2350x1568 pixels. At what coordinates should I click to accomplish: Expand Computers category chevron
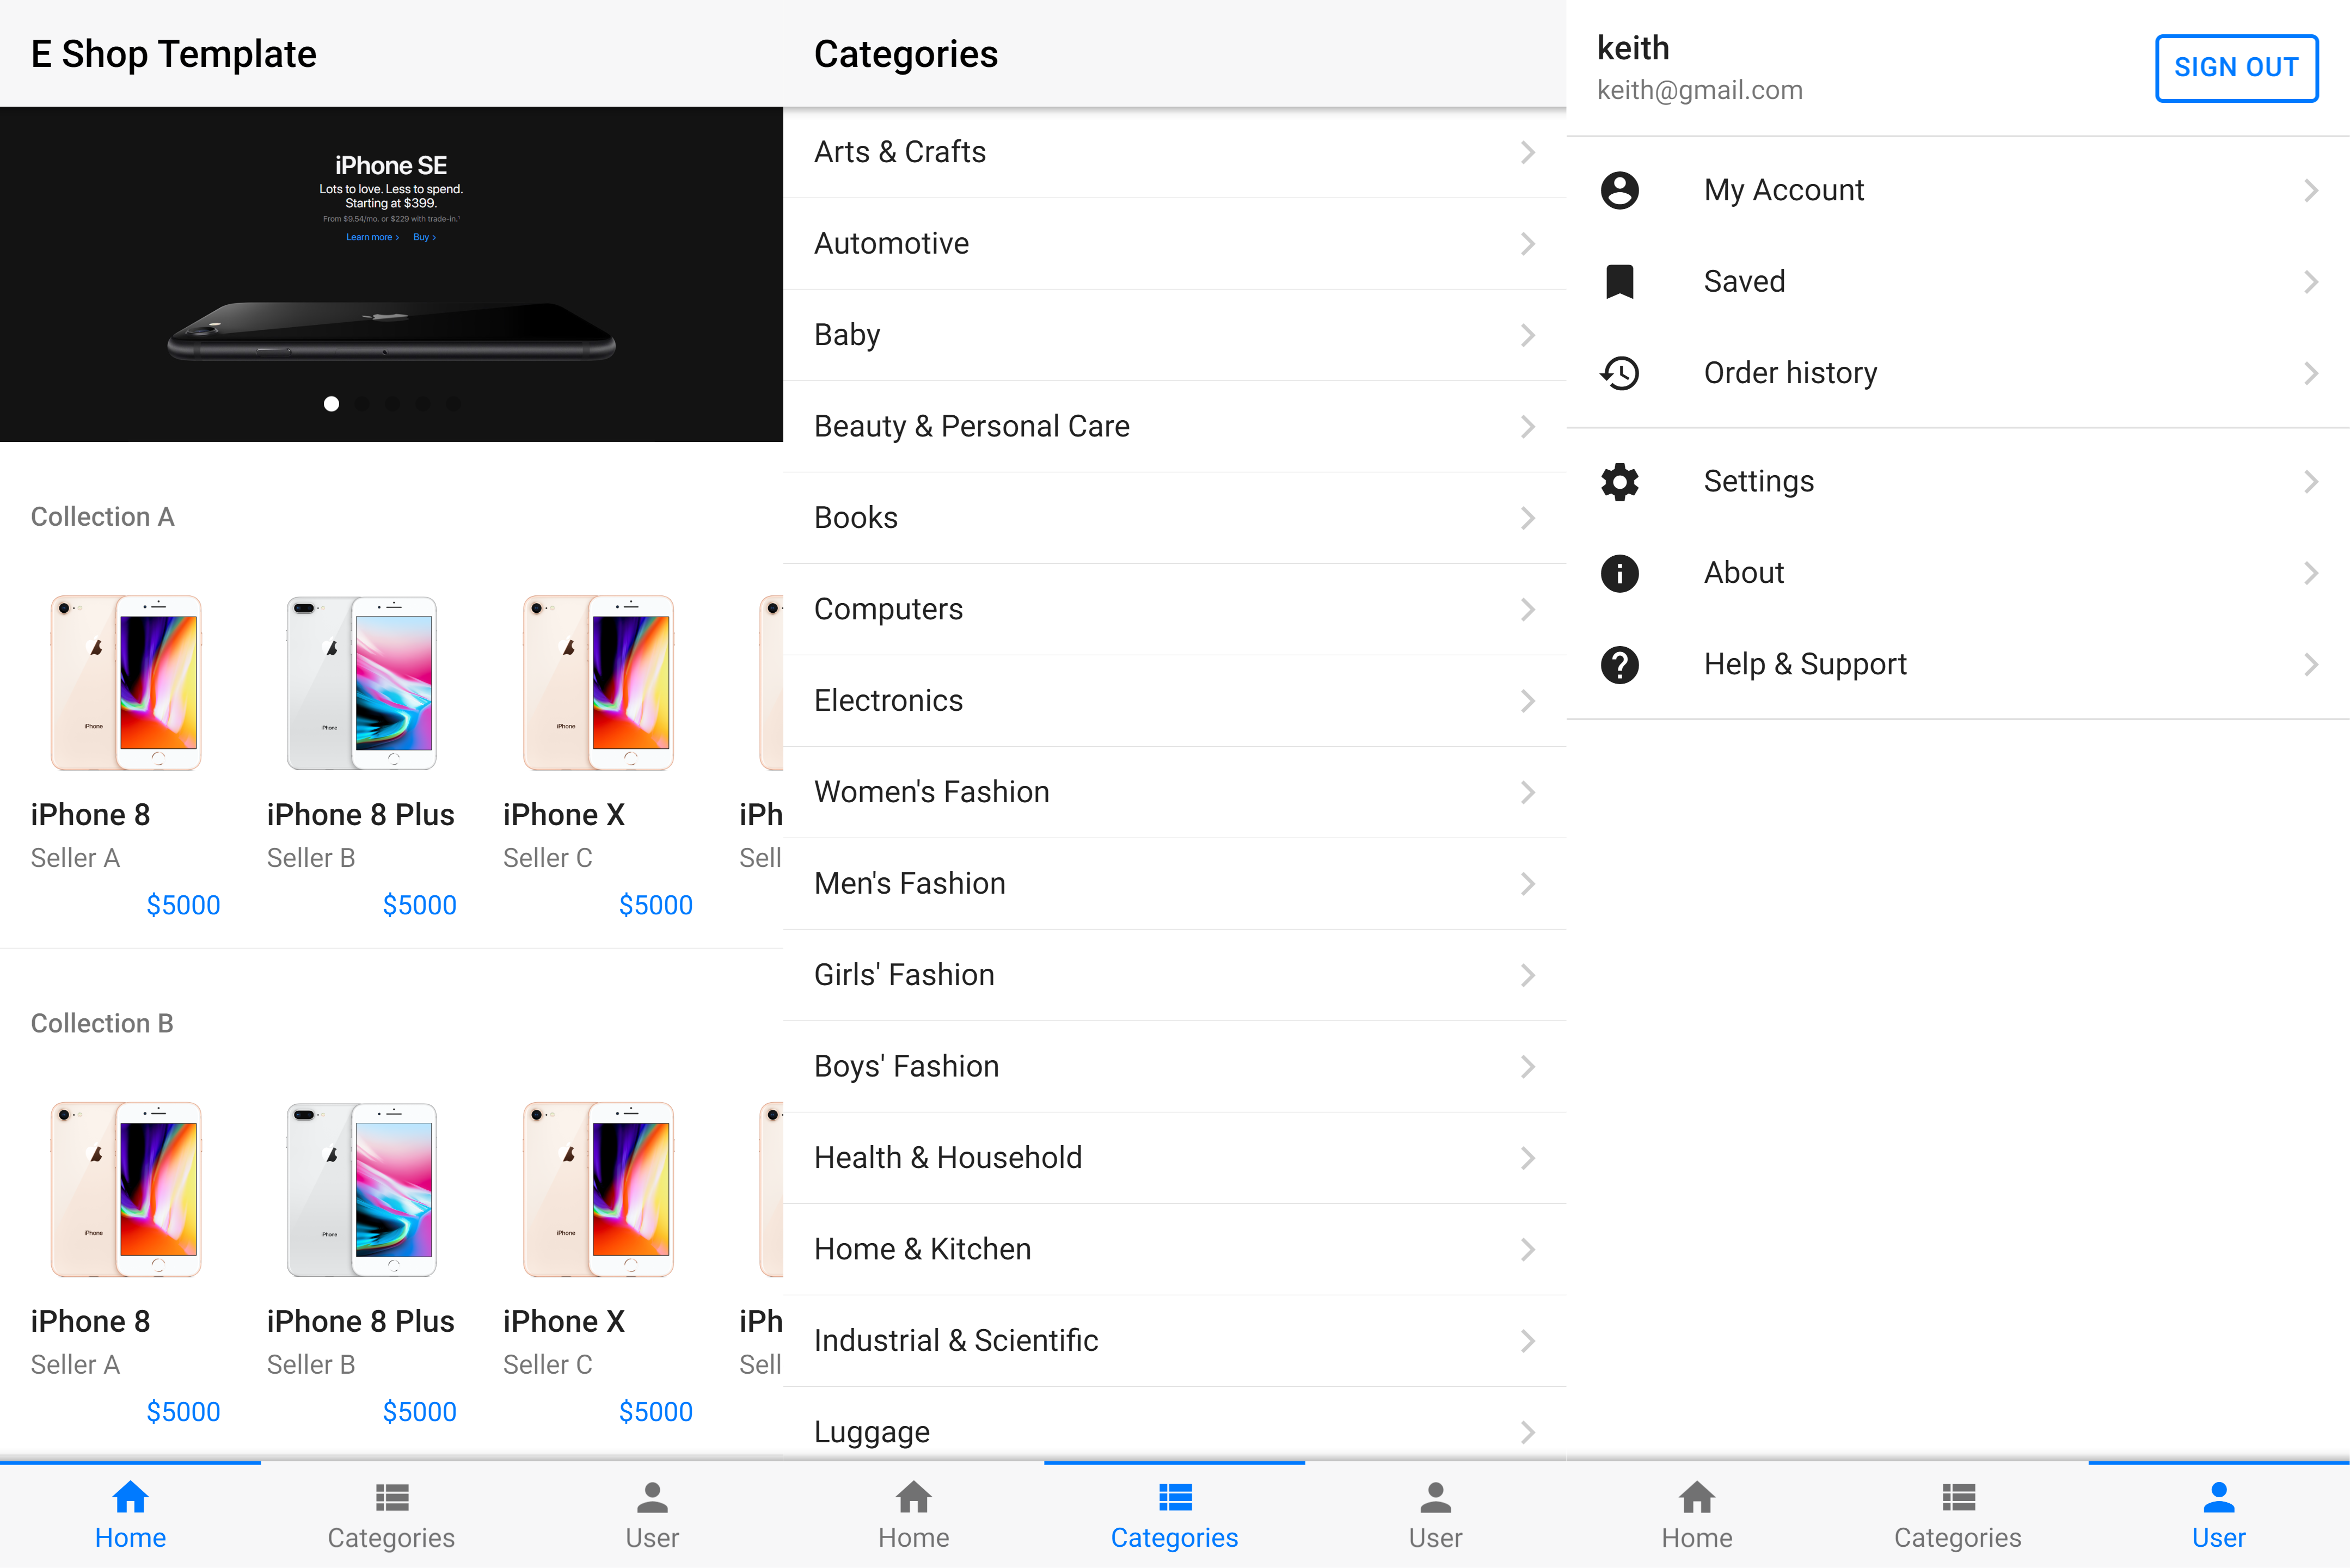(x=1527, y=610)
